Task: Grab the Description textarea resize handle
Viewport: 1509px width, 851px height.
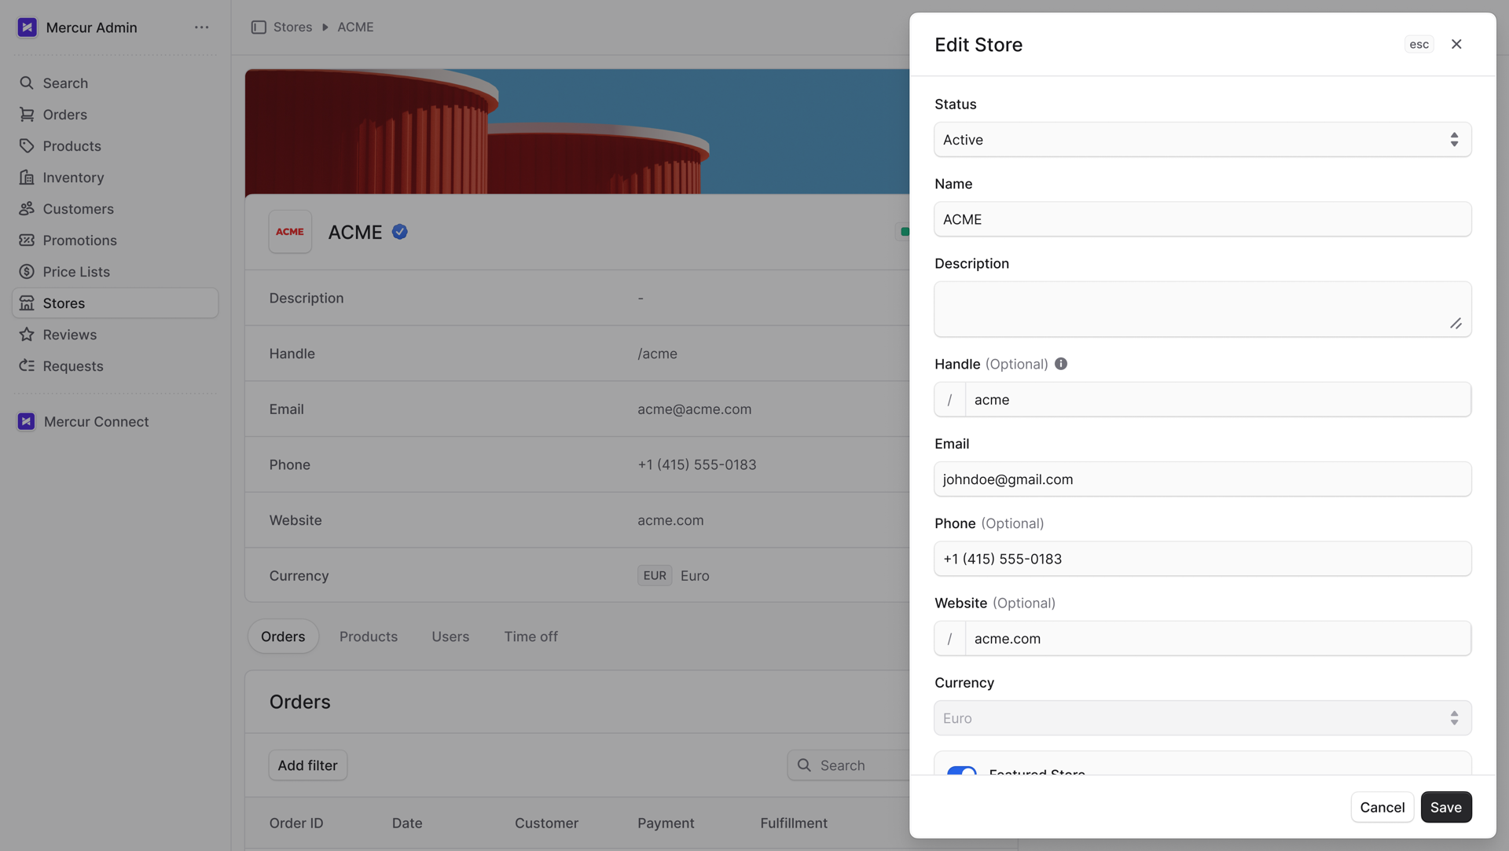Action: 1456,324
